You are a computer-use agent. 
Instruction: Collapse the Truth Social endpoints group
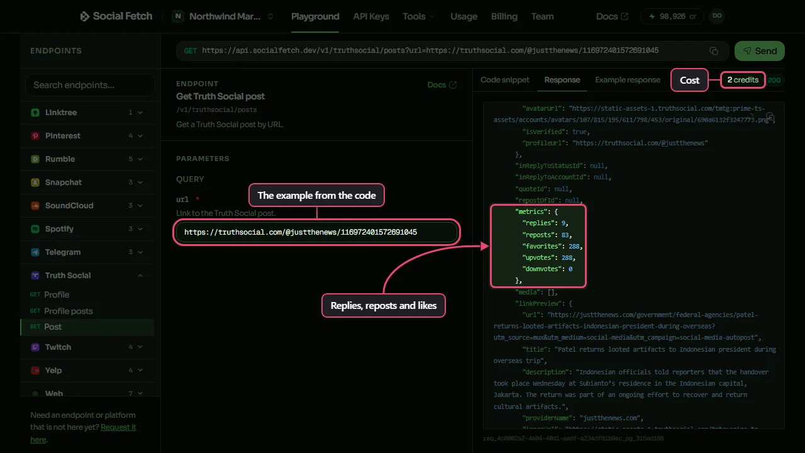pyautogui.click(x=87, y=276)
